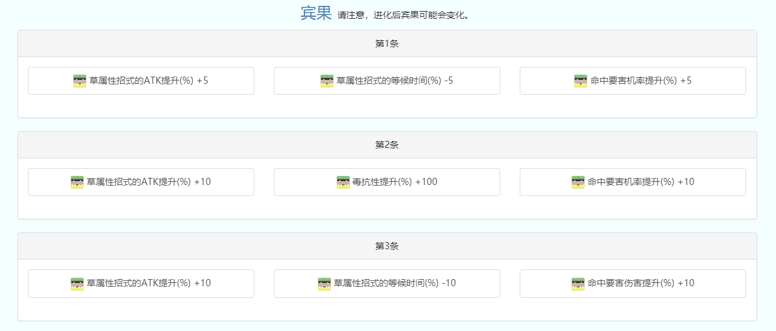Choose the 命中要害机率提升(%) +10 text
Viewport: 776px width, 331px height.
pos(641,182)
